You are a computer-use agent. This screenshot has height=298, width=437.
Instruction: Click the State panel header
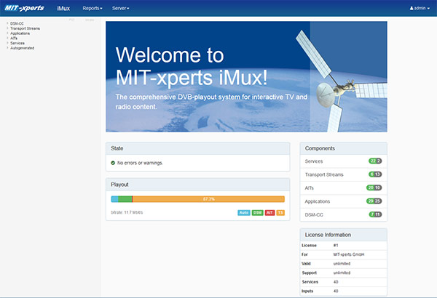(x=198, y=148)
